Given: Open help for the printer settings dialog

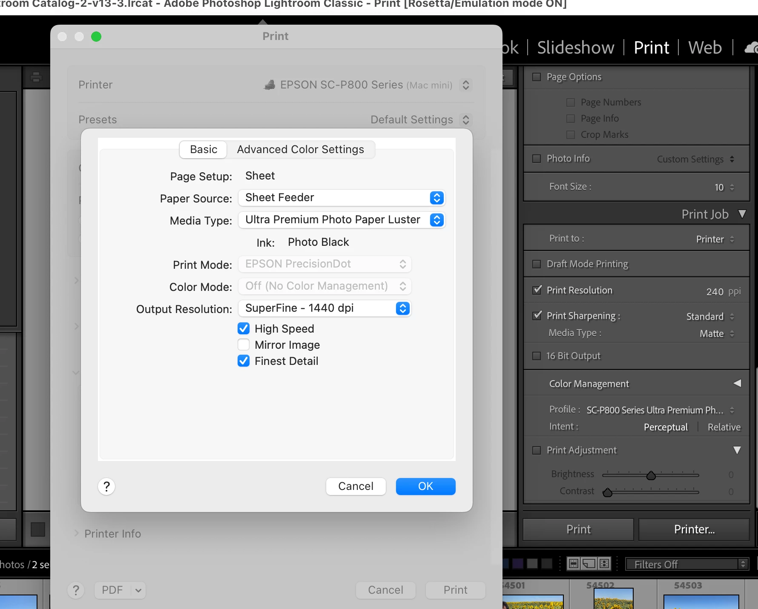Looking at the screenshot, I should tap(106, 486).
